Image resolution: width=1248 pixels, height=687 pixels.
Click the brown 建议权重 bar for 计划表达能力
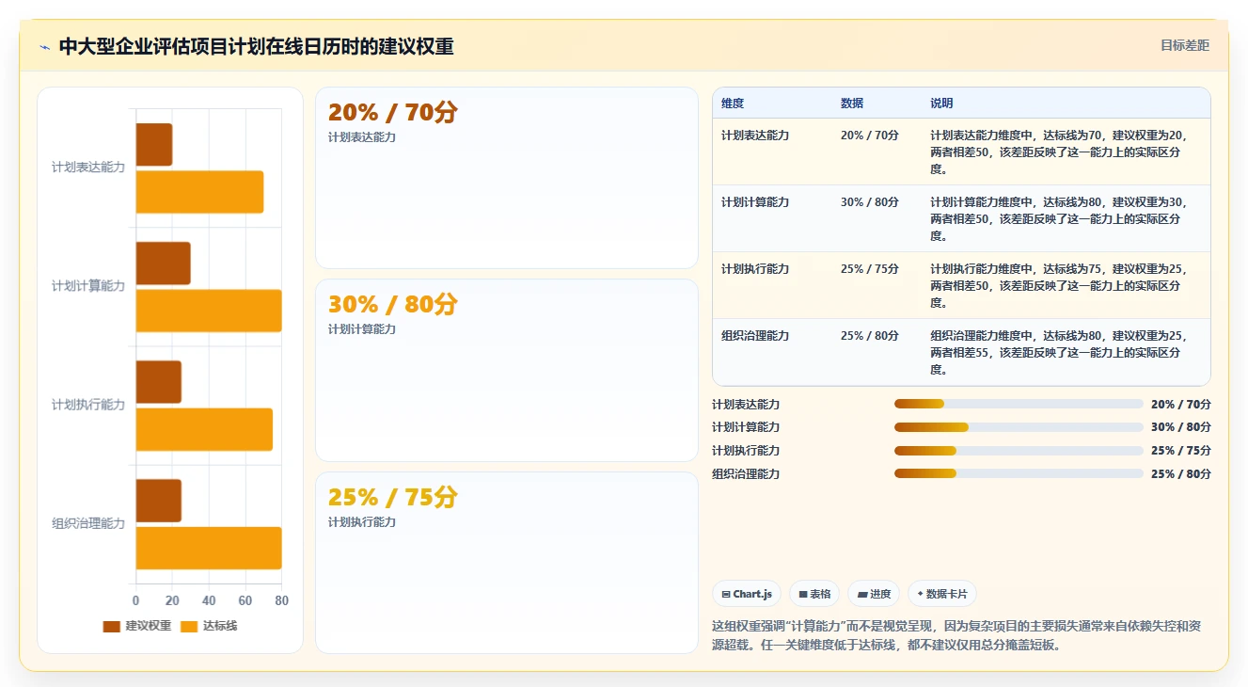(154, 145)
